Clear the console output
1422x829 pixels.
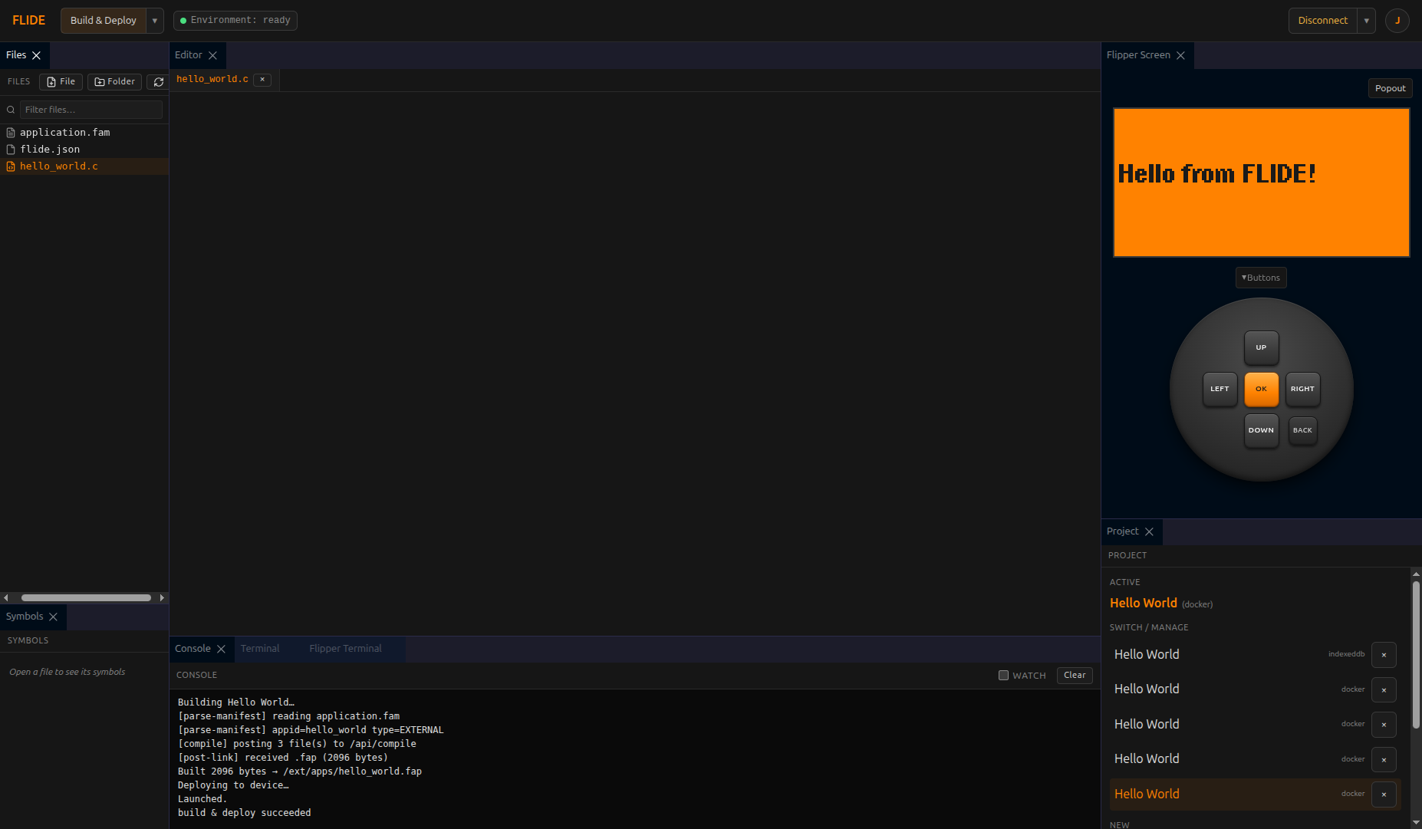[1075, 676]
